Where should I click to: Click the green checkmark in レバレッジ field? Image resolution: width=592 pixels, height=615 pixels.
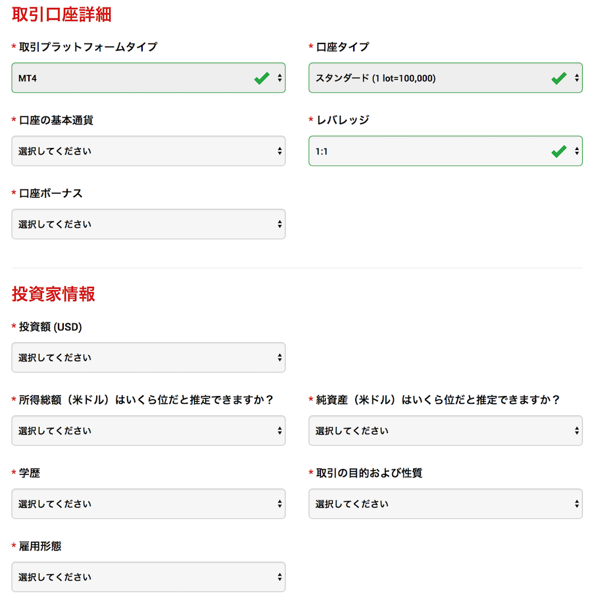click(x=558, y=151)
